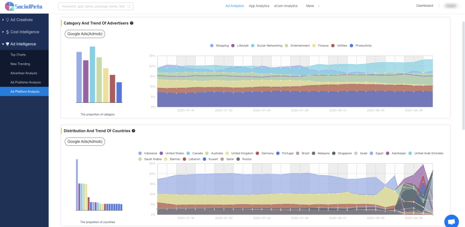Viewport: 465px width, 227px height.
Task: Toggle Entertainment legend series
Action: point(297,45)
